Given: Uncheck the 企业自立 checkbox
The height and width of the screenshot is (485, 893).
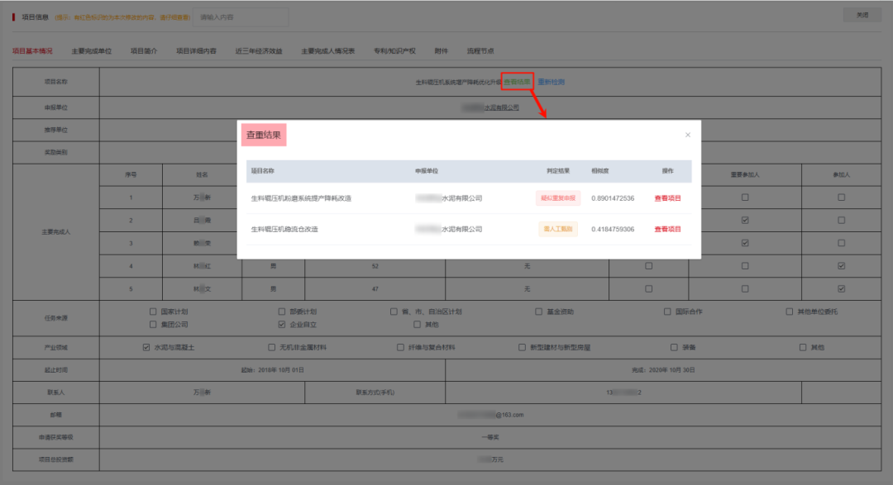Looking at the screenshot, I should pyautogui.click(x=282, y=324).
